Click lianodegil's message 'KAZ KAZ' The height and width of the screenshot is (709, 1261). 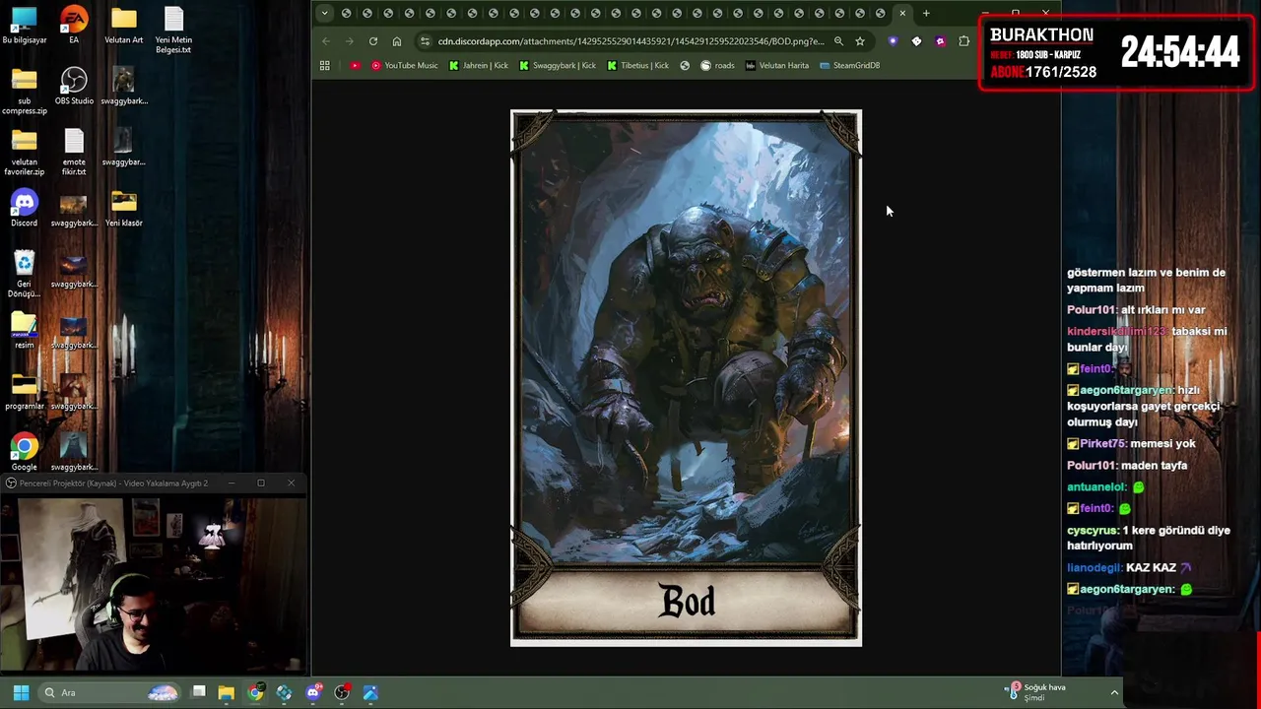[1129, 567]
